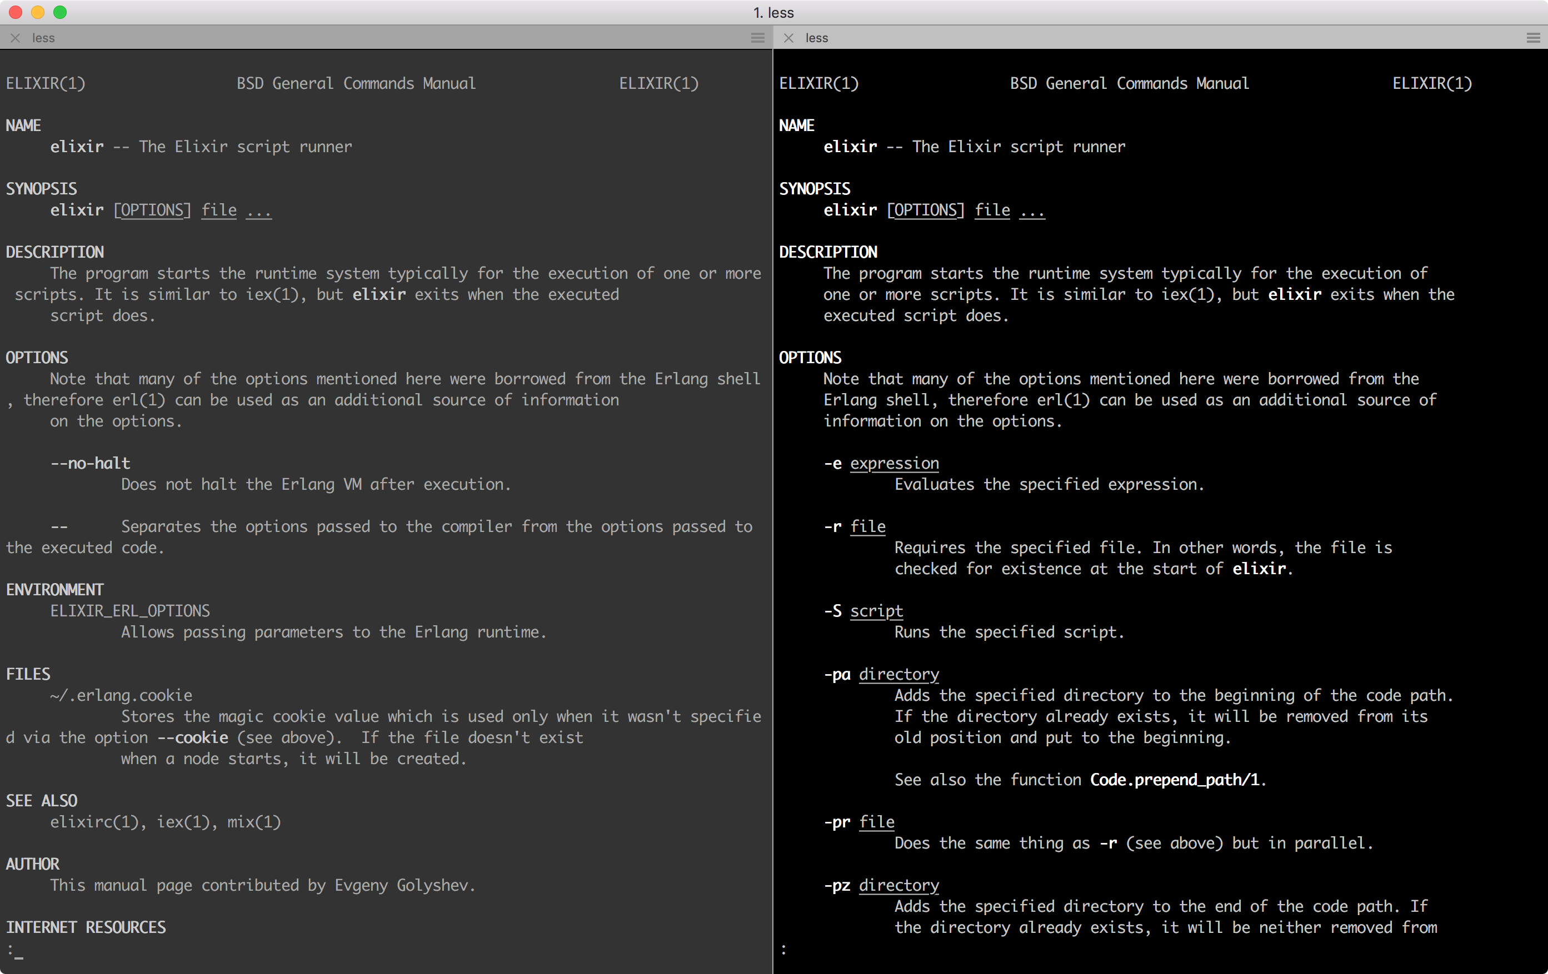Click the green fullscreen window button
This screenshot has height=974, width=1548.
pos(60,12)
